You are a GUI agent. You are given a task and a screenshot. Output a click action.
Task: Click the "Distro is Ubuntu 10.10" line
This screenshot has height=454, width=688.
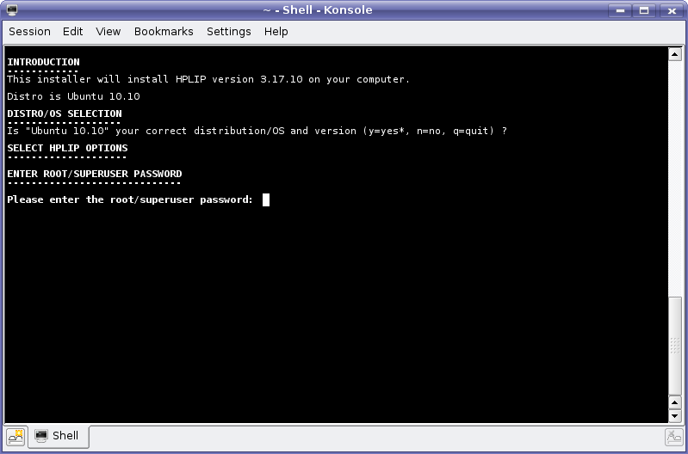coord(73,96)
